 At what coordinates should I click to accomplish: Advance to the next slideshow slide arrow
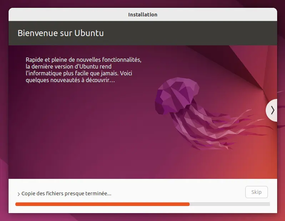coord(272,110)
